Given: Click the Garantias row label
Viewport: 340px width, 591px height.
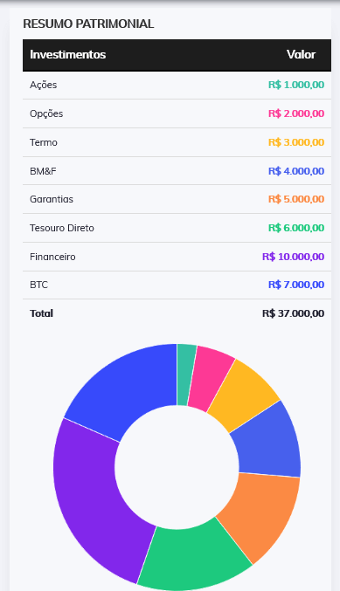Looking at the screenshot, I should pos(52,199).
